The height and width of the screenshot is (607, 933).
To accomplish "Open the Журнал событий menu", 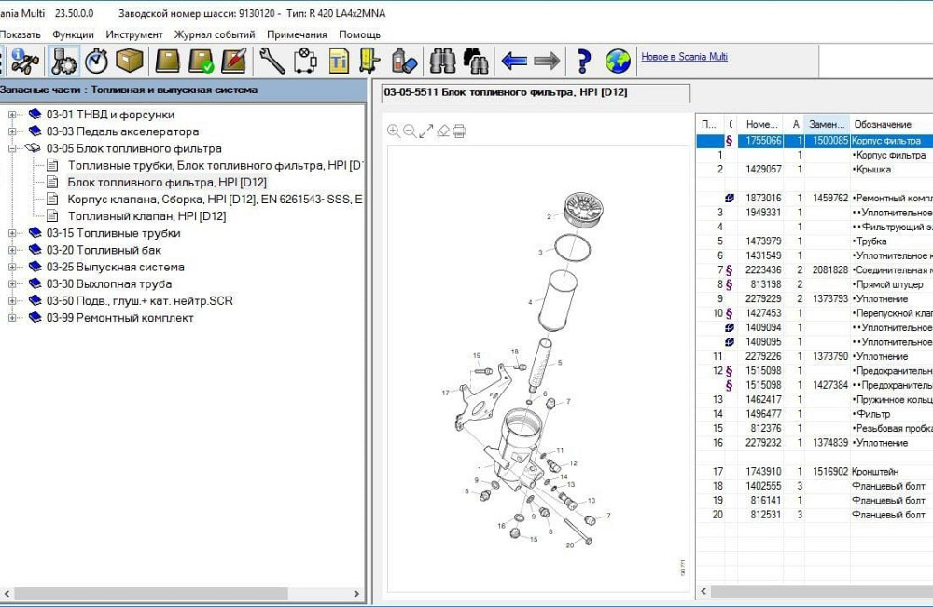I will point(215,34).
